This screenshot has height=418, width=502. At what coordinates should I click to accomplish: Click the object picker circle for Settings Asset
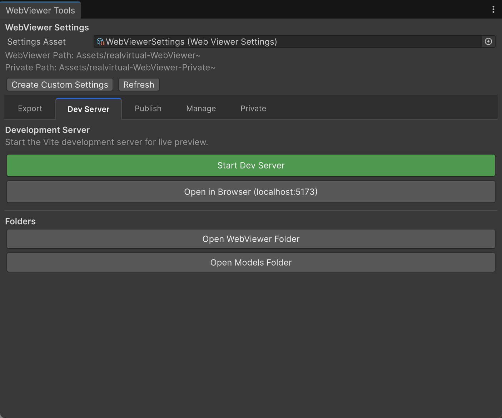[x=488, y=42]
